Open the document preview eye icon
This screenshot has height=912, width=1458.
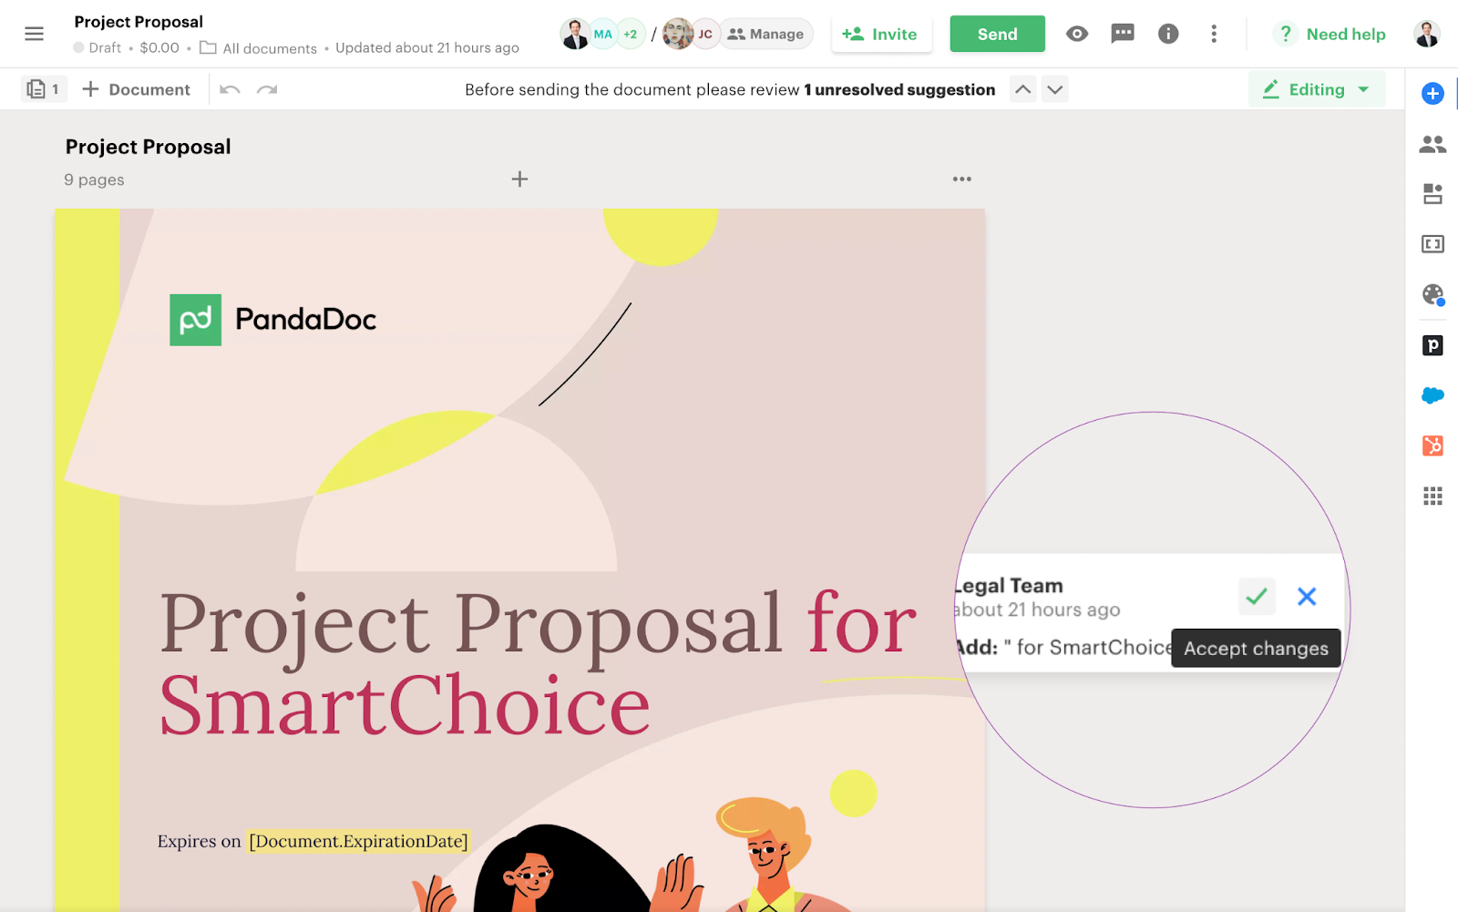(1077, 34)
